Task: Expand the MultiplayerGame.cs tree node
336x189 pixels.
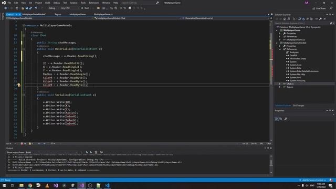Action: [x=280, y=40]
